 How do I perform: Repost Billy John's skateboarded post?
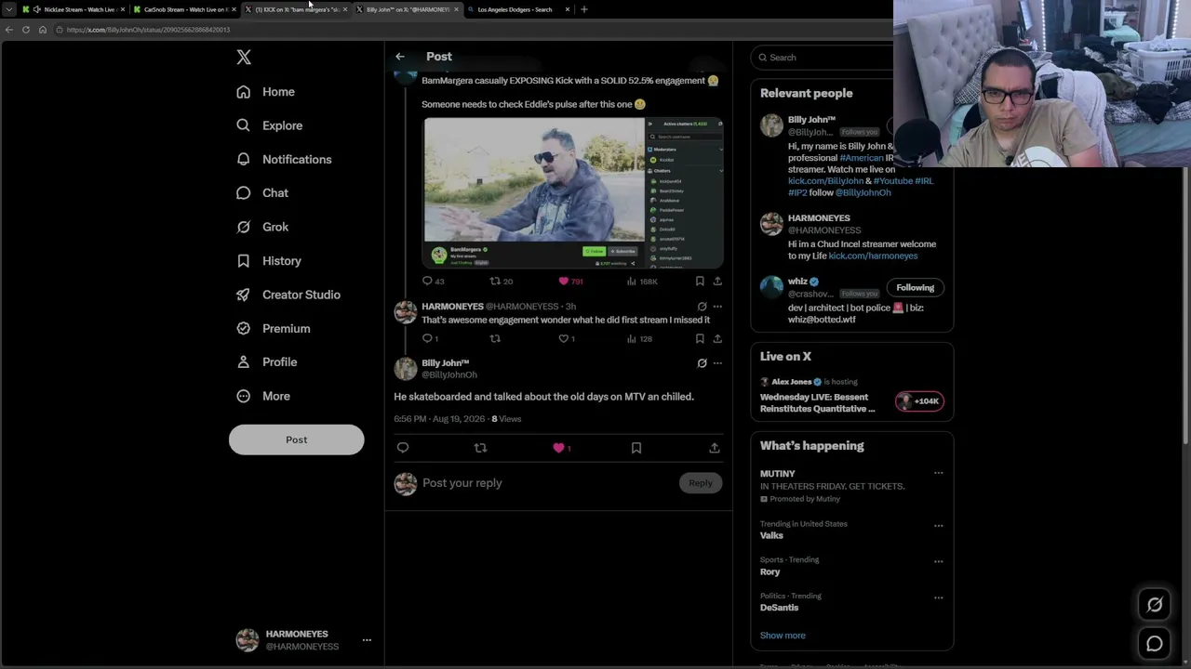pos(480,448)
